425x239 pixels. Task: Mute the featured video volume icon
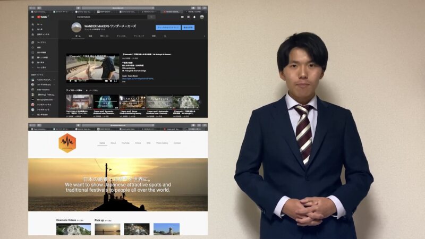tap(75, 81)
